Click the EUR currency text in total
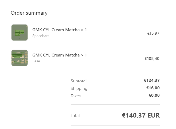This screenshot has height=129, width=176. [x=154, y=115]
